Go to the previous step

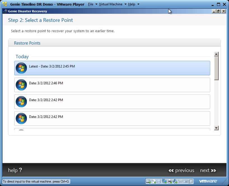[x=181, y=170]
